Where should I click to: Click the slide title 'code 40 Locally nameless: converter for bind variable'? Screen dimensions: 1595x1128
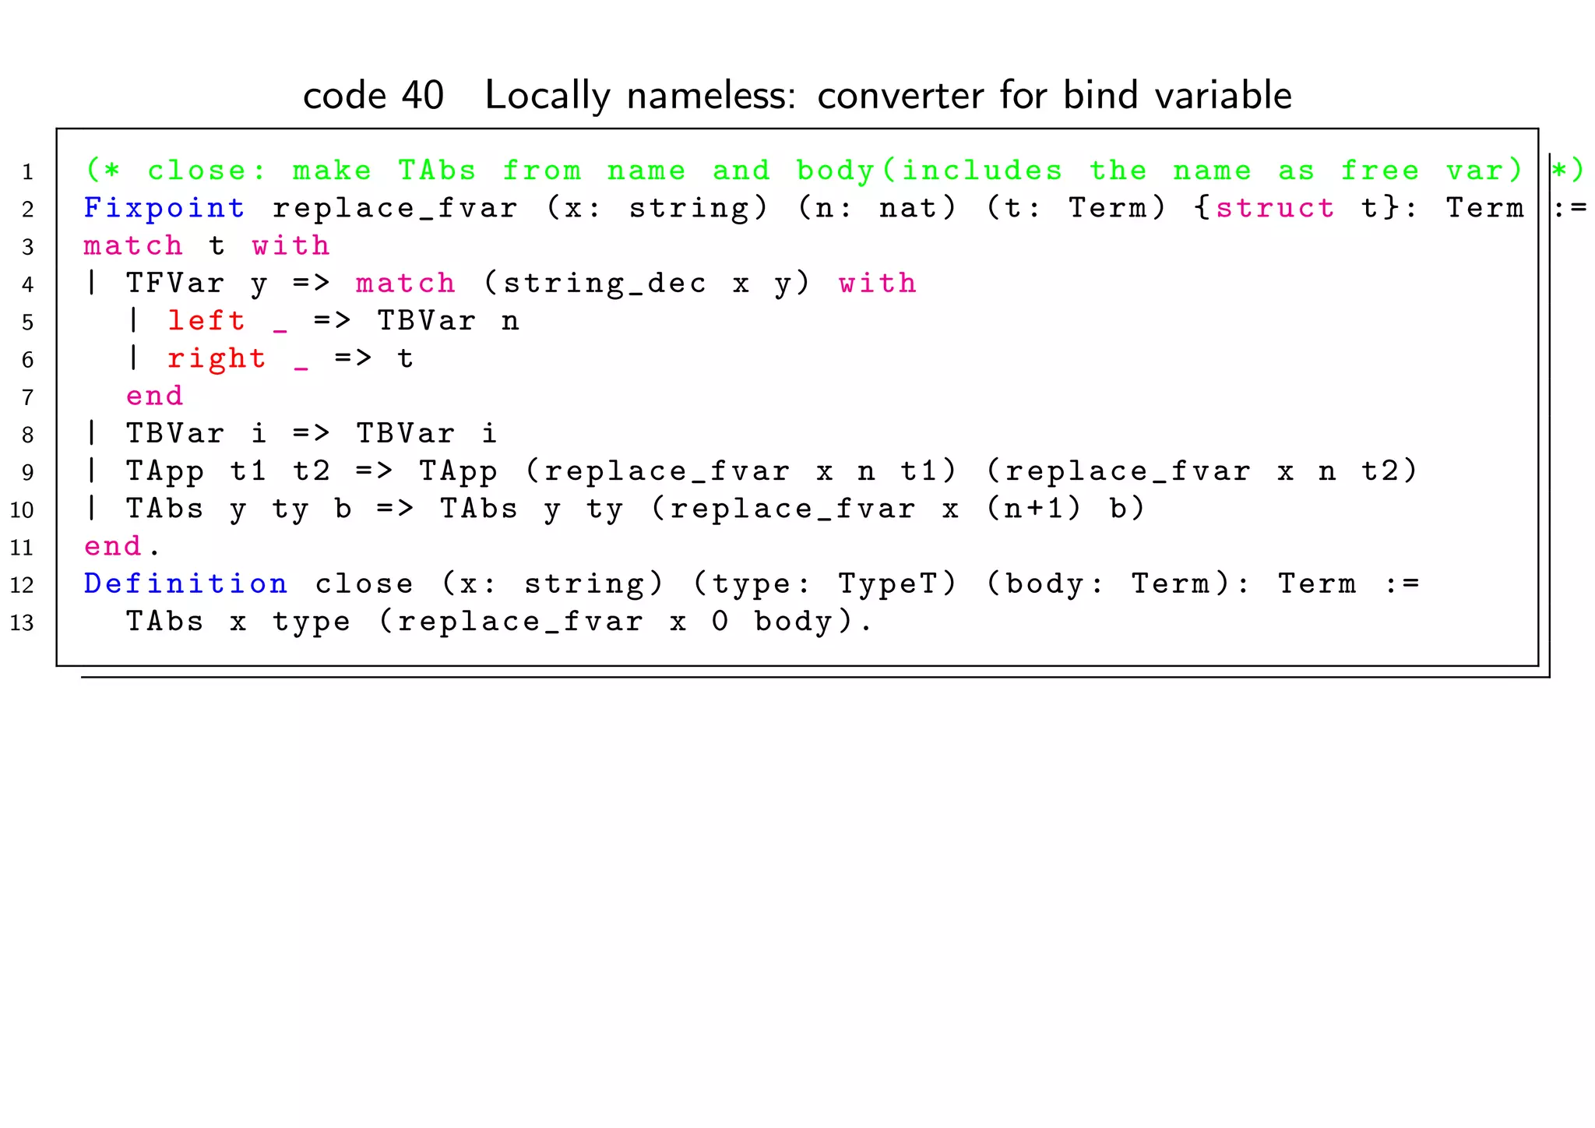click(x=797, y=96)
